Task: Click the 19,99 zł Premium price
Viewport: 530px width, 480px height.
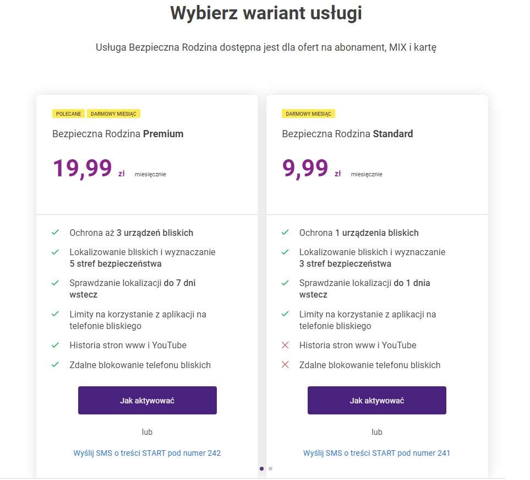Action: (83, 169)
